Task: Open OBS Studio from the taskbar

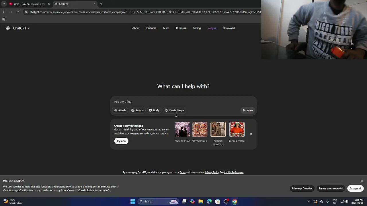Action: (x=226, y=201)
